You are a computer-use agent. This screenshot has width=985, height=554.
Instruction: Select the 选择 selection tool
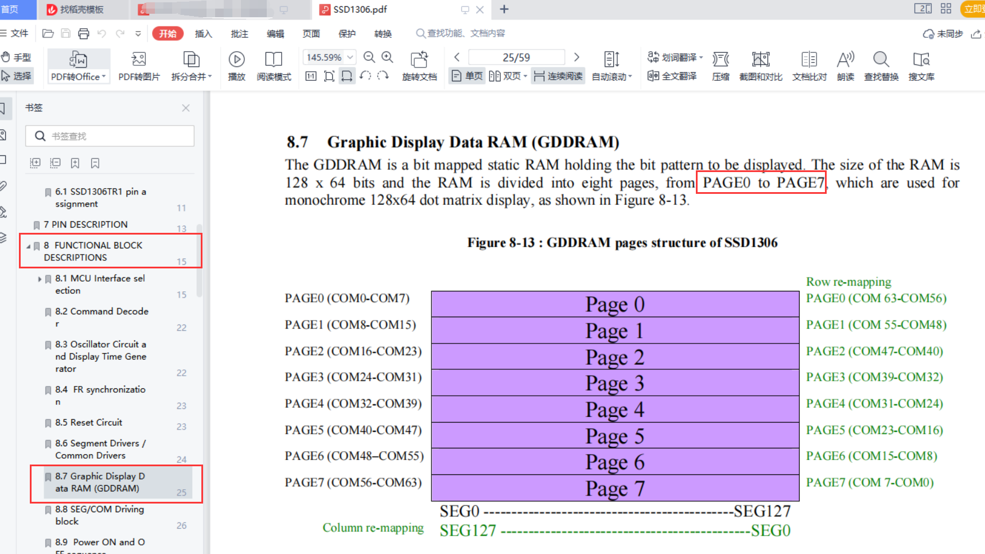(17, 76)
